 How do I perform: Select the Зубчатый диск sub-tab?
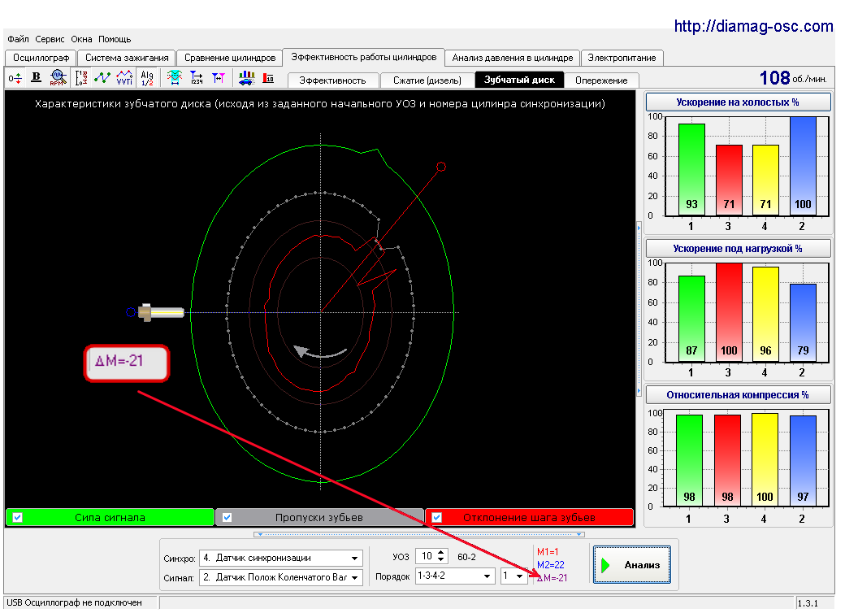pyautogui.click(x=519, y=80)
